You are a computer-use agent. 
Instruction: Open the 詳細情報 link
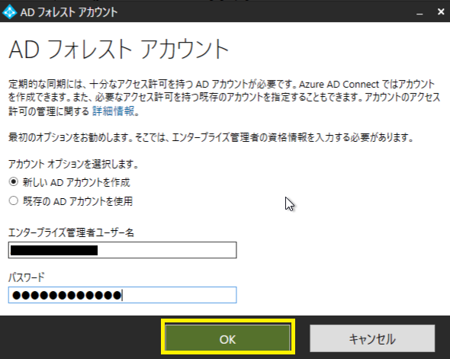[x=114, y=111]
